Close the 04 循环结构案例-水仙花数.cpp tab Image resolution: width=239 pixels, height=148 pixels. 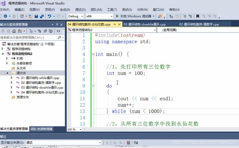coord(119,24)
